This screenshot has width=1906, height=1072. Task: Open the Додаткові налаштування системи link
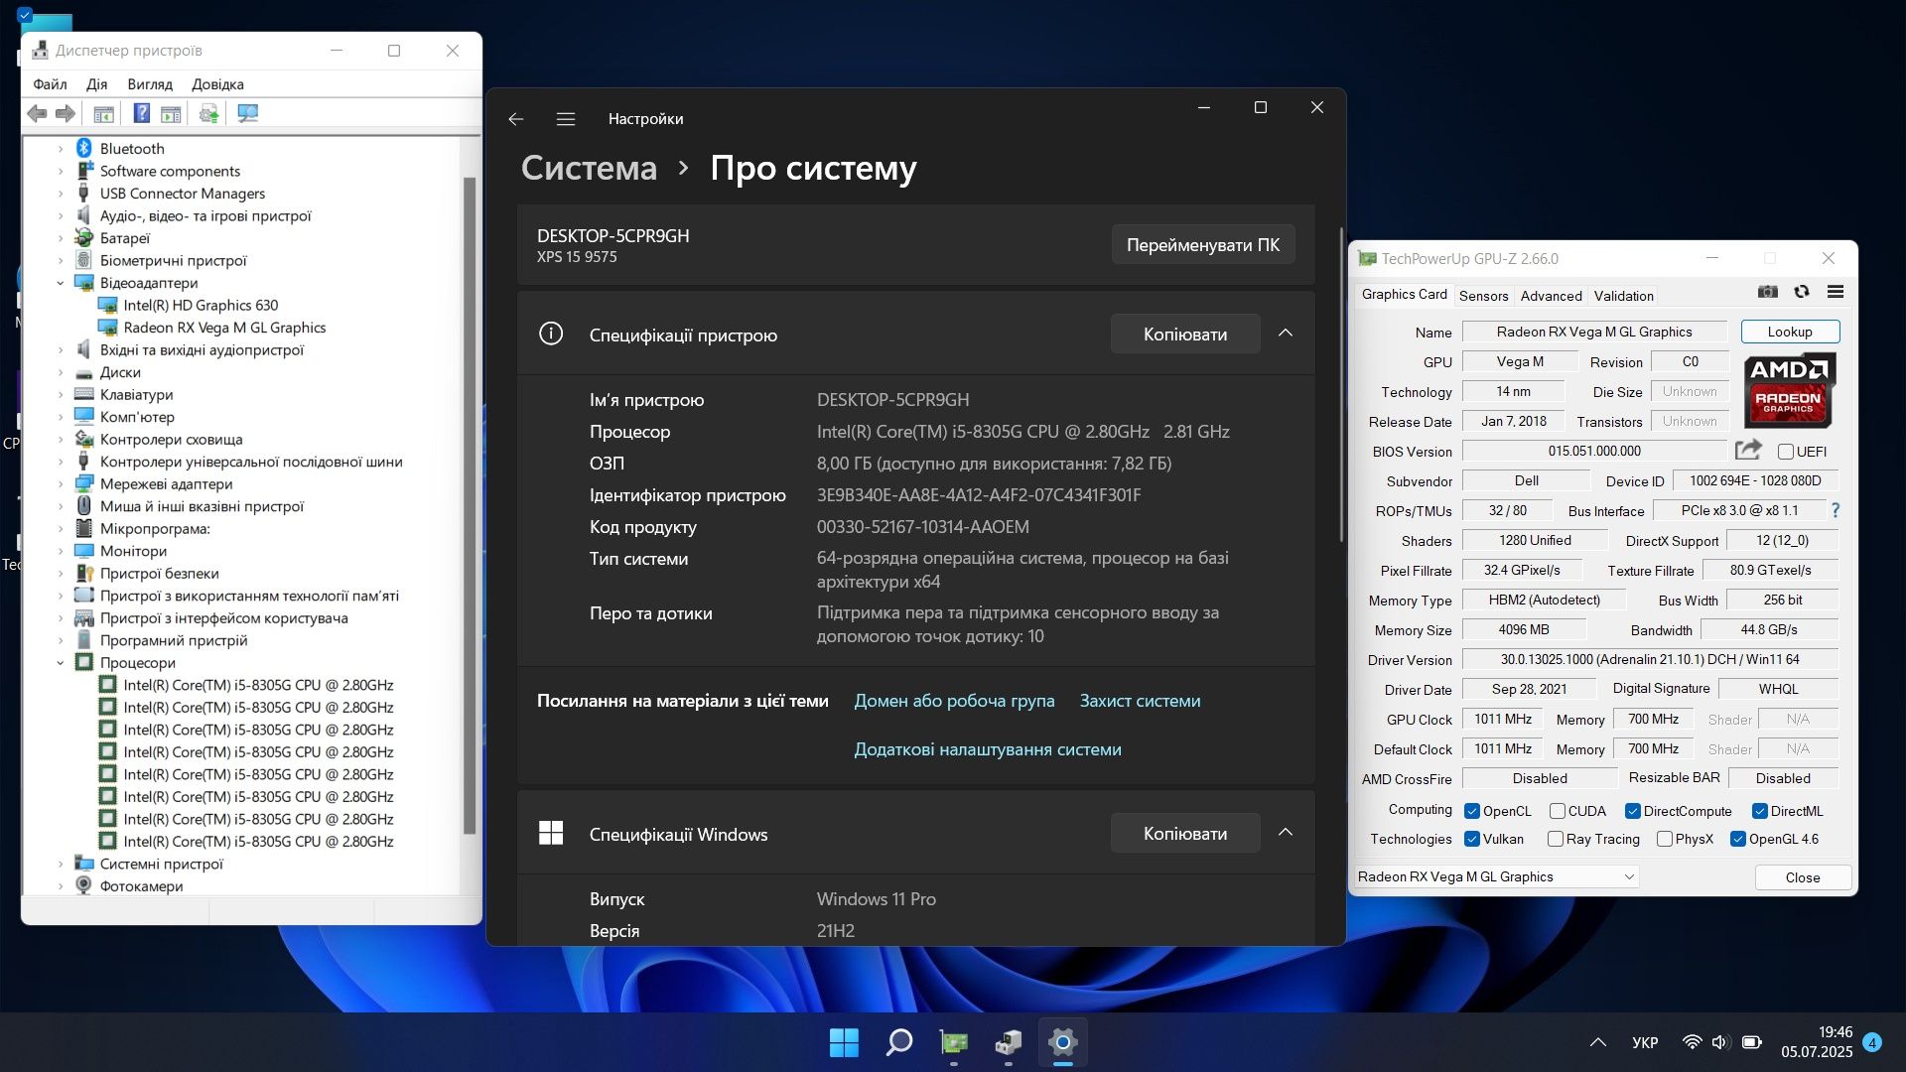coord(988,749)
